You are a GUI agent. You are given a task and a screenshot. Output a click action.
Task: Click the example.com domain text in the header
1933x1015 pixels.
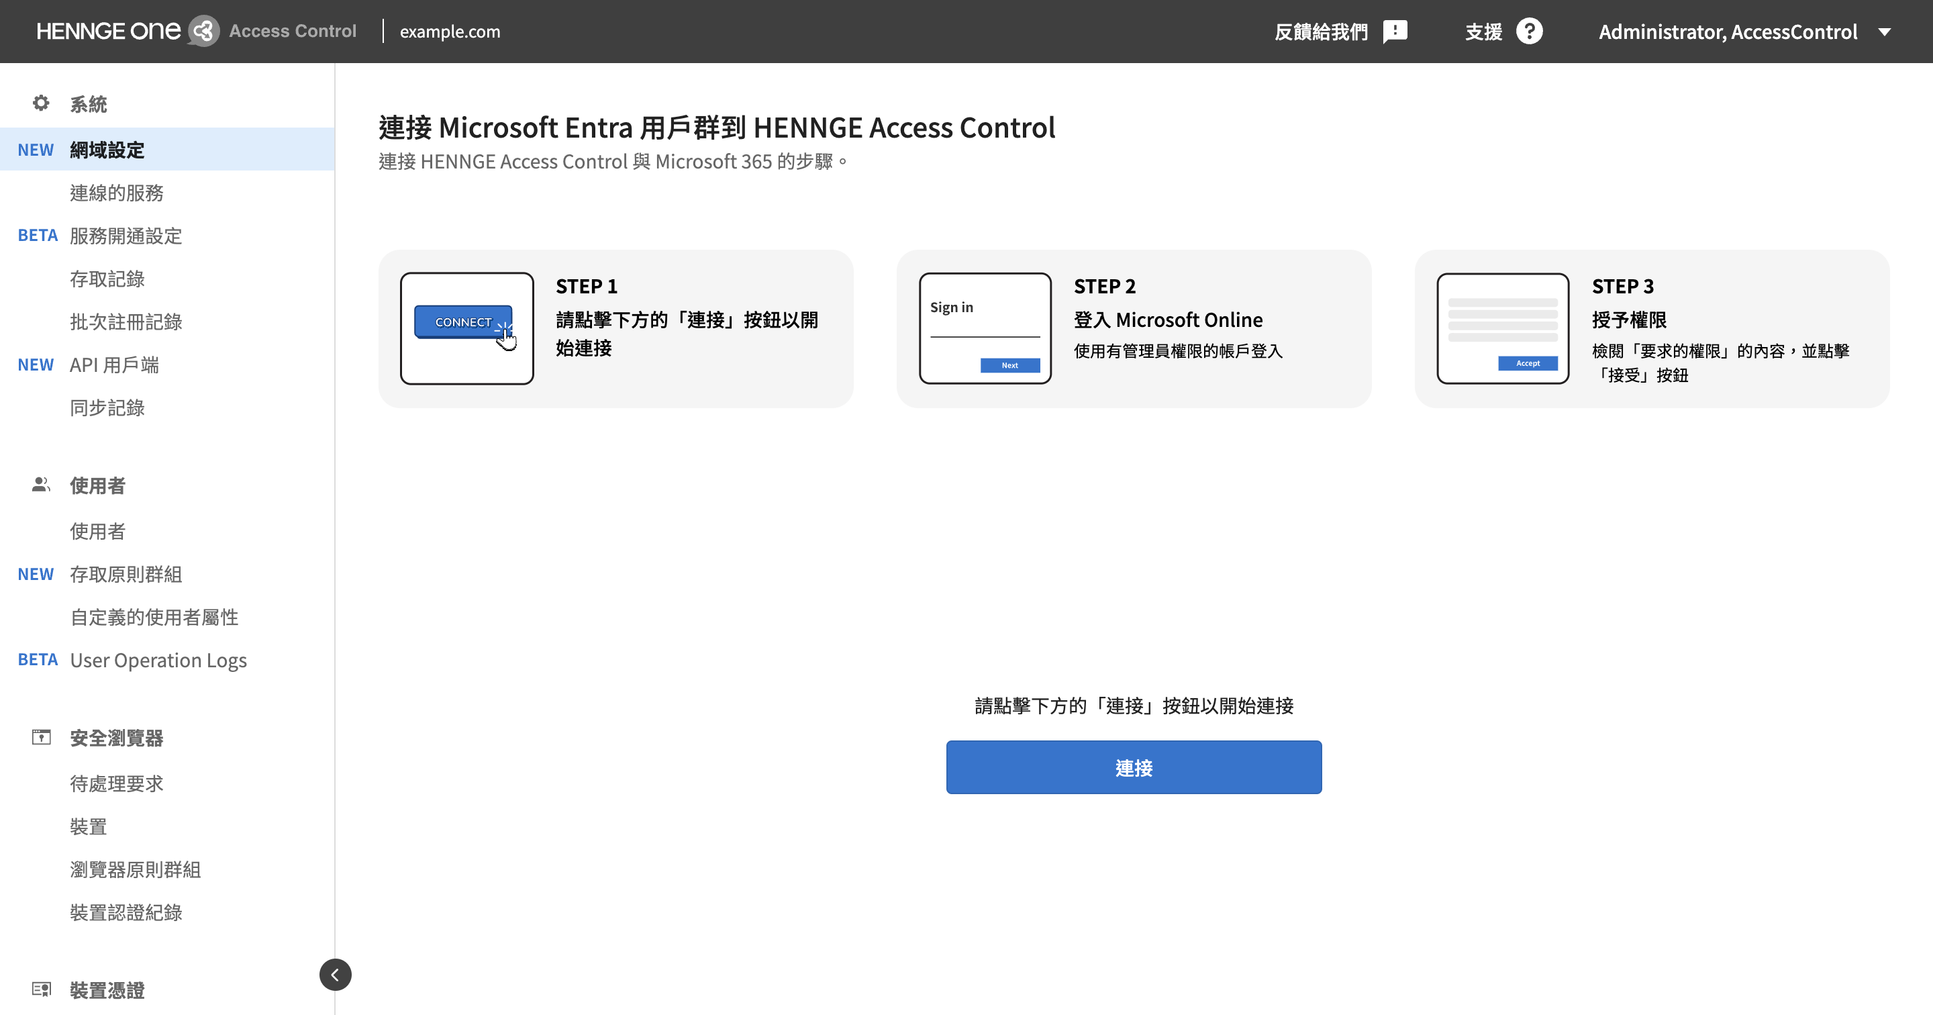450,32
